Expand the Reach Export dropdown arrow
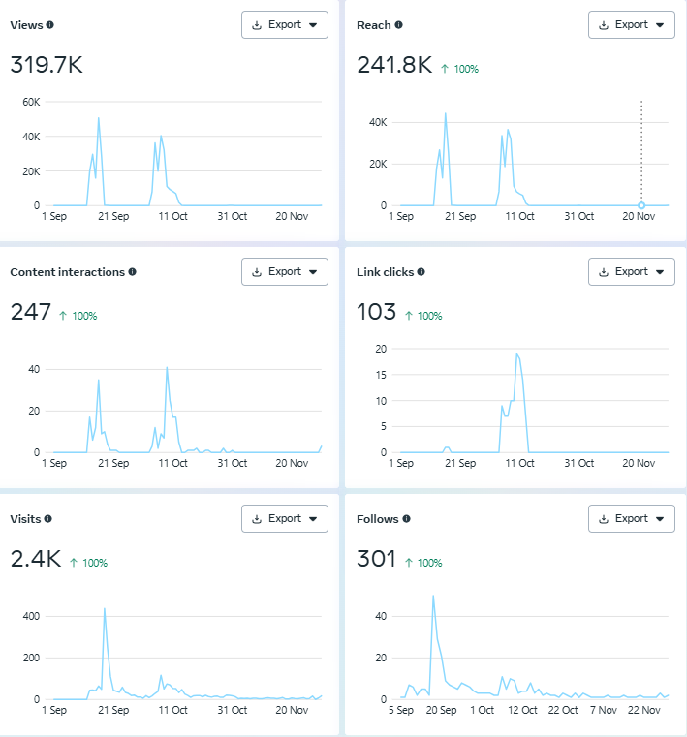687x737 pixels. (x=659, y=25)
